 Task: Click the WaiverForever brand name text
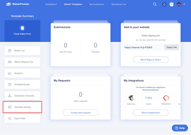click(x=21, y=4)
